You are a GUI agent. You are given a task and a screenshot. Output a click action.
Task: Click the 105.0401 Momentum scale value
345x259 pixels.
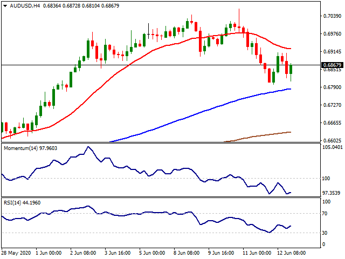333,147
